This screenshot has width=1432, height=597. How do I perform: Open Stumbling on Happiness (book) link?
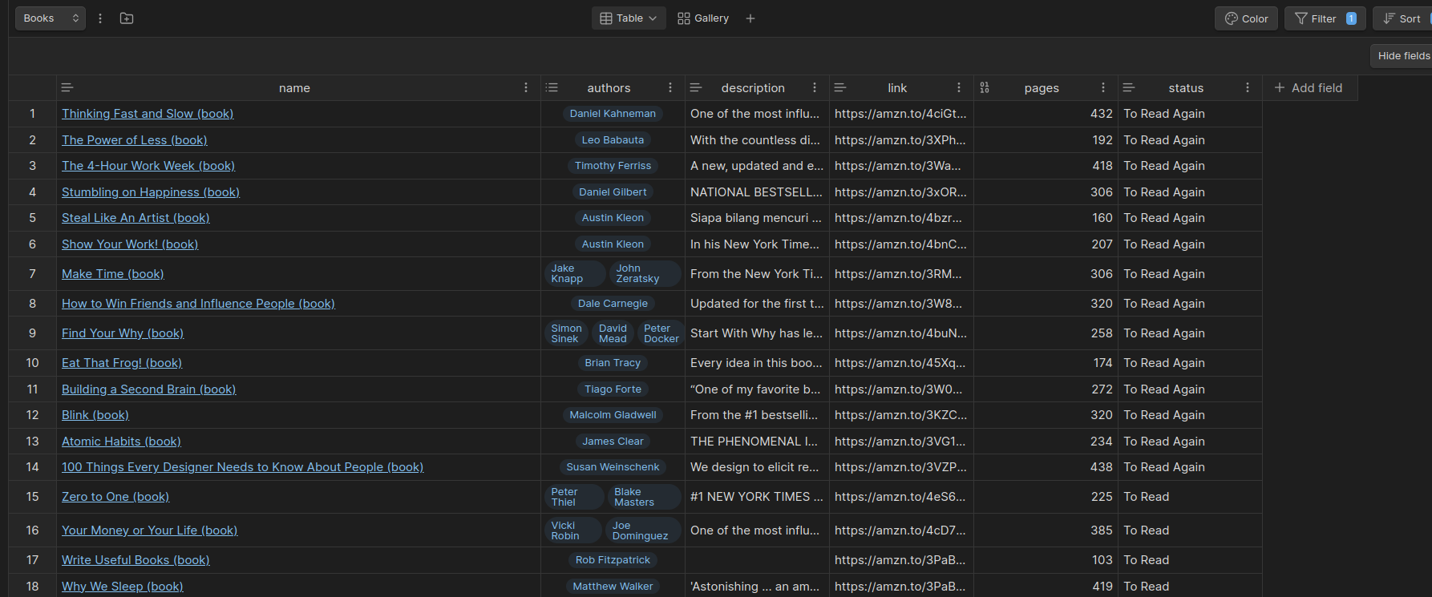pos(151,192)
